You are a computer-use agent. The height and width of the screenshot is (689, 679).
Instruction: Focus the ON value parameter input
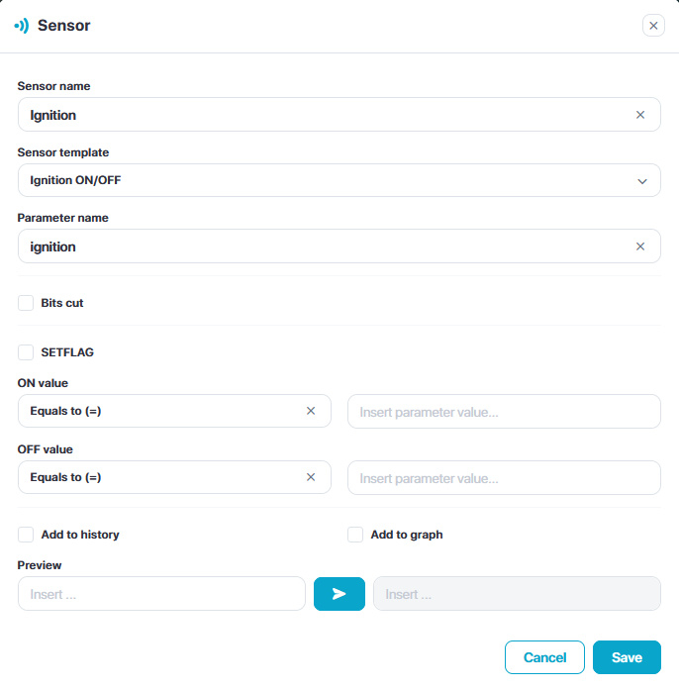click(504, 411)
